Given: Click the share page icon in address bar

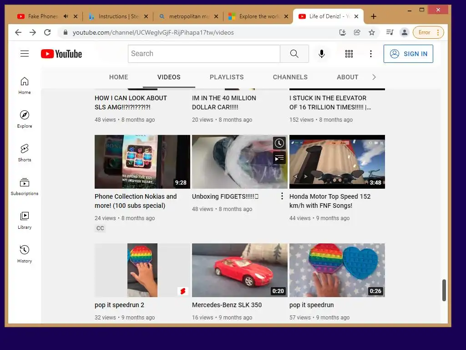Looking at the screenshot, I should point(357,32).
